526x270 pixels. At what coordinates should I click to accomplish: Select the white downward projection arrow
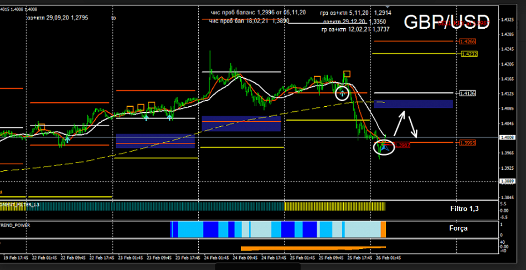click(413, 127)
